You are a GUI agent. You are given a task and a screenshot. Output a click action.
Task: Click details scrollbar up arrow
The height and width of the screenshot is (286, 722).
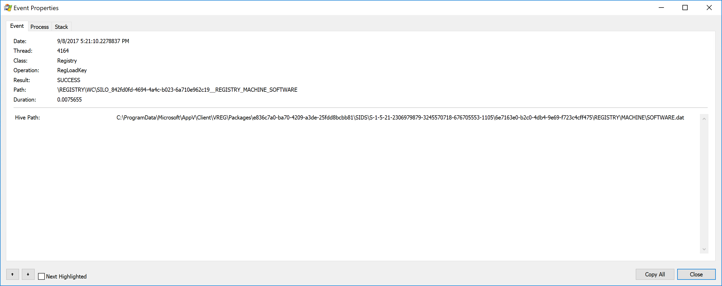pyautogui.click(x=704, y=119)
